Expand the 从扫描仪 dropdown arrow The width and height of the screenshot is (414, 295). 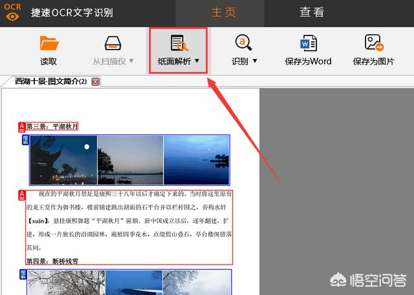click(x=131, y=61)
